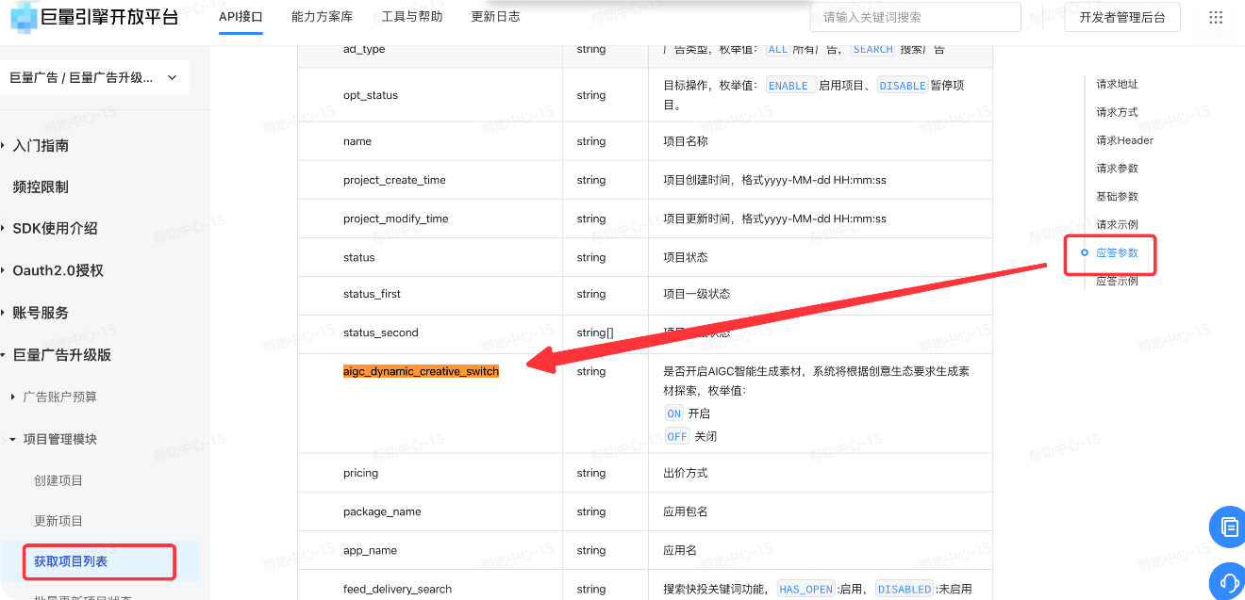Jump to the 请求地址 anchor
The height and width of the screenshot is (600, 1245).
1117,84
